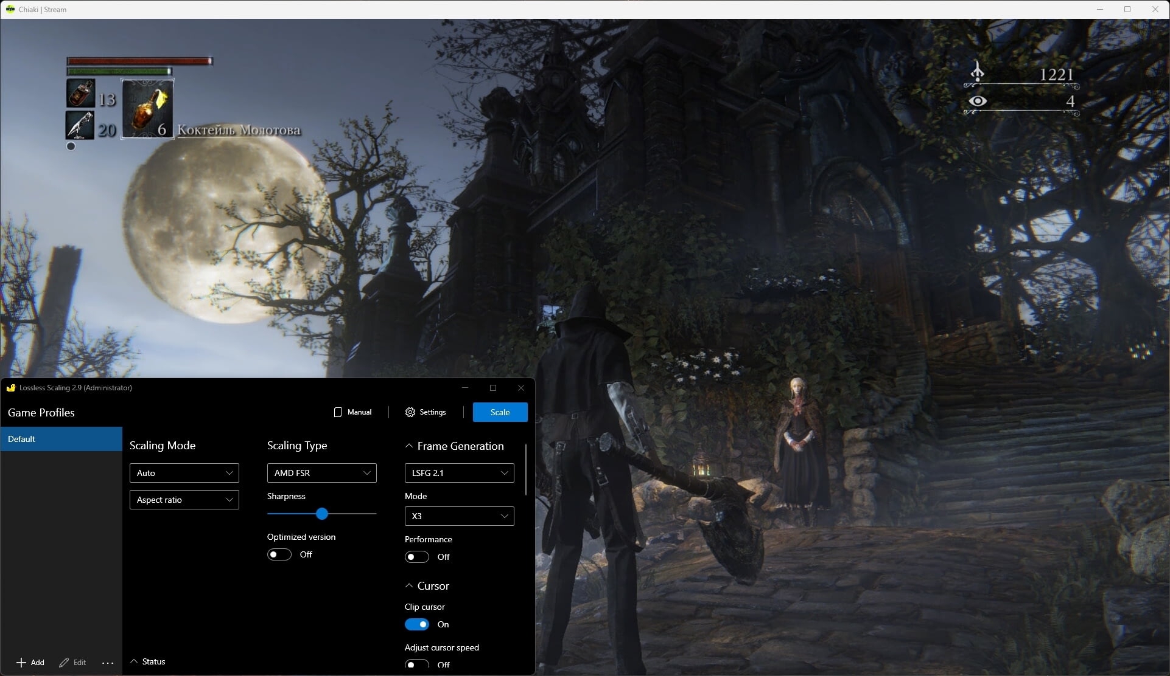Click the Game Profiles heading
The height and width of the screenshot is (676, 1170).
[x=41, y=412]
